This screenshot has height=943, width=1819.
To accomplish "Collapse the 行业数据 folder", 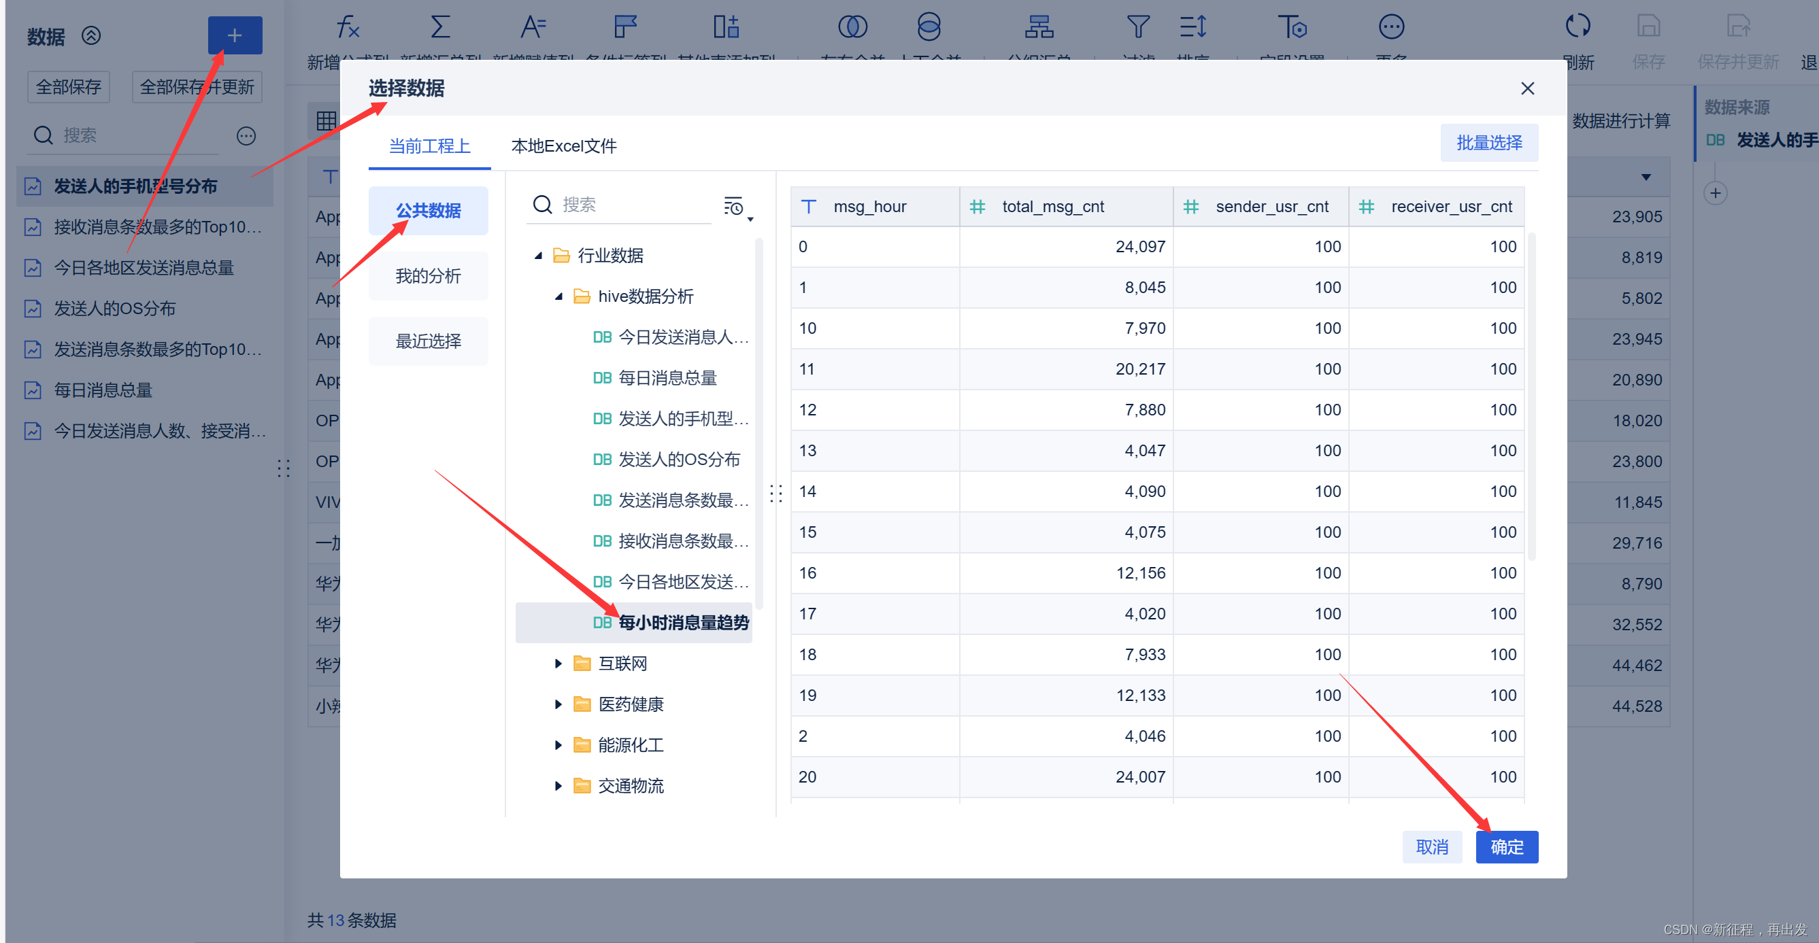I will coord(539,256).
